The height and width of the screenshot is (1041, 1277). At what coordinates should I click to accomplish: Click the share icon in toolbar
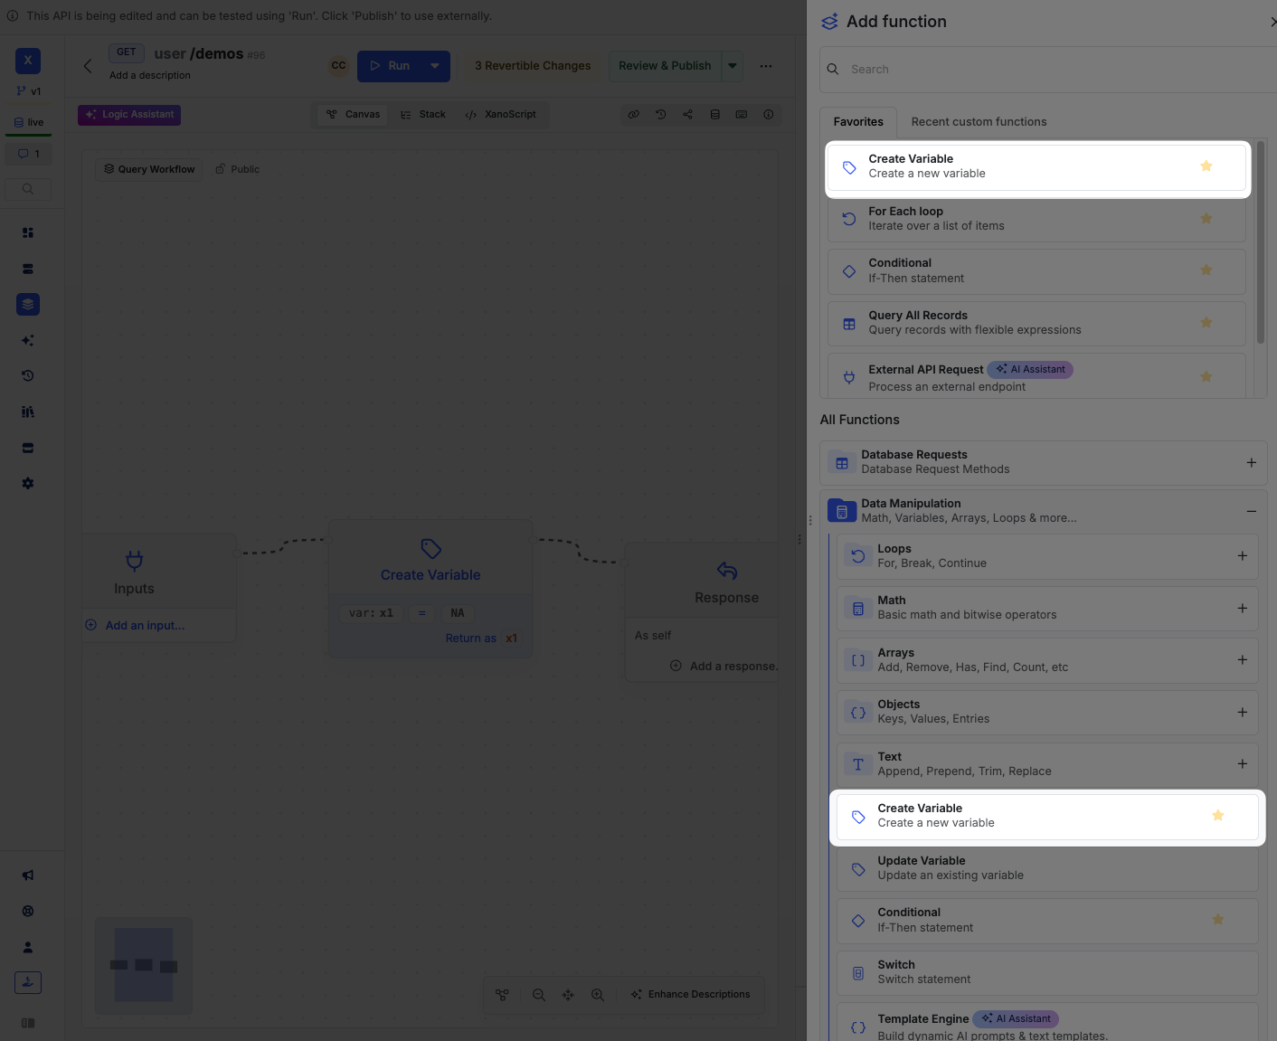(x=688, y=115)
